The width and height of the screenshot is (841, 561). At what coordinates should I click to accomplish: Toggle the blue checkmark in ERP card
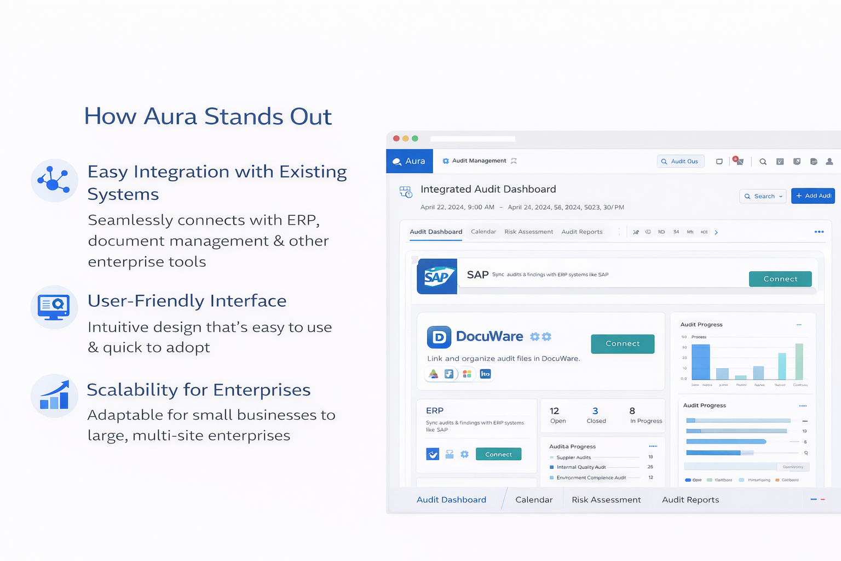pyautogui.click(x=433, y=454)
